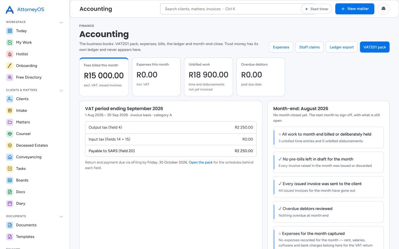Click the Onboarding rocket icon
Viewport: 399px width, 249px height.
(10, 66)
